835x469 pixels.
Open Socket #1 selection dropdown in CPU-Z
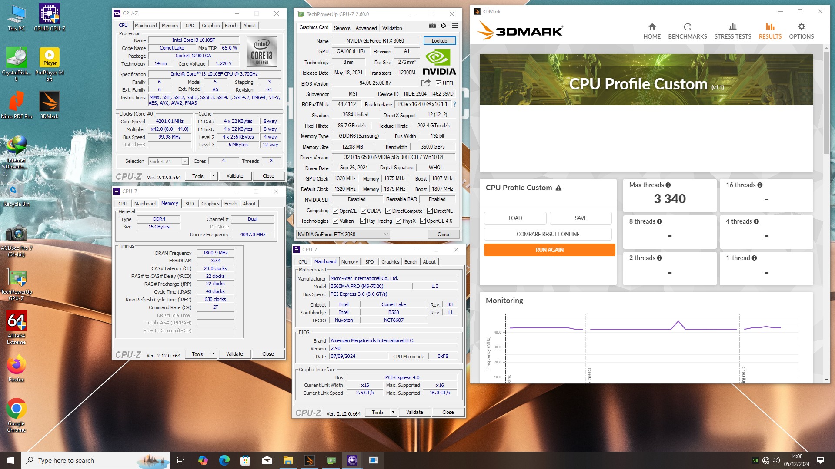[x=168, y=161]
